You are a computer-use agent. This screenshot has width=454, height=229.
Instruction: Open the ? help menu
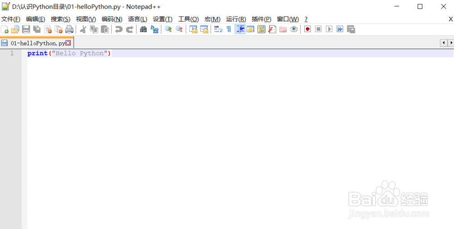306,19
